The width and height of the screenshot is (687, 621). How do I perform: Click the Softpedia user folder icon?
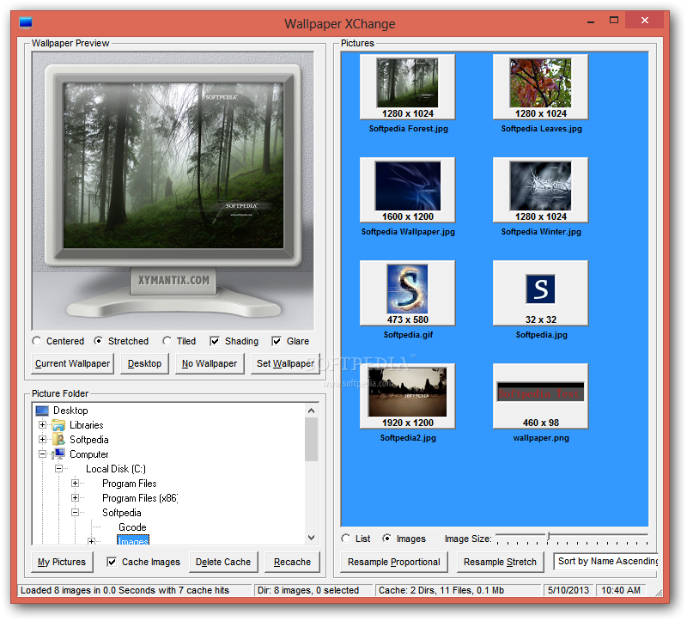[x=58, y=440]
